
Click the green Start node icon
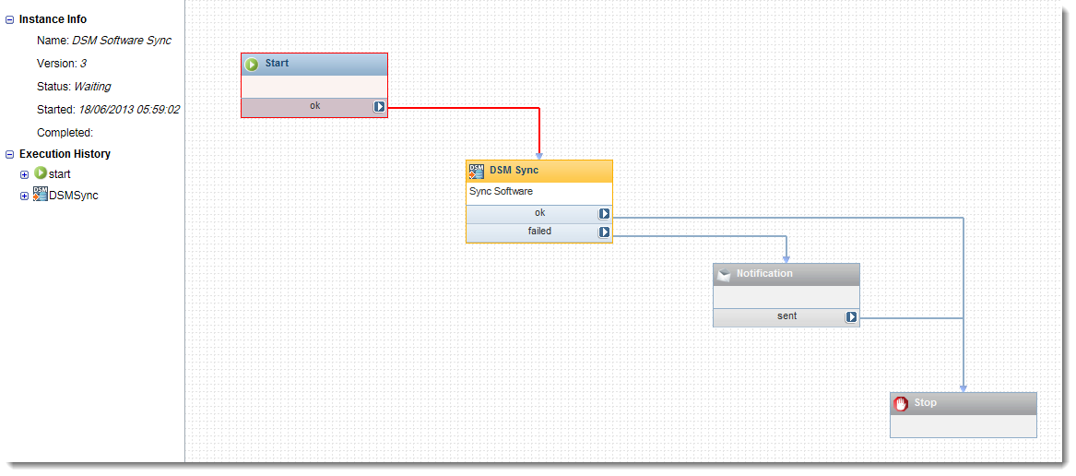pos(252,64)
